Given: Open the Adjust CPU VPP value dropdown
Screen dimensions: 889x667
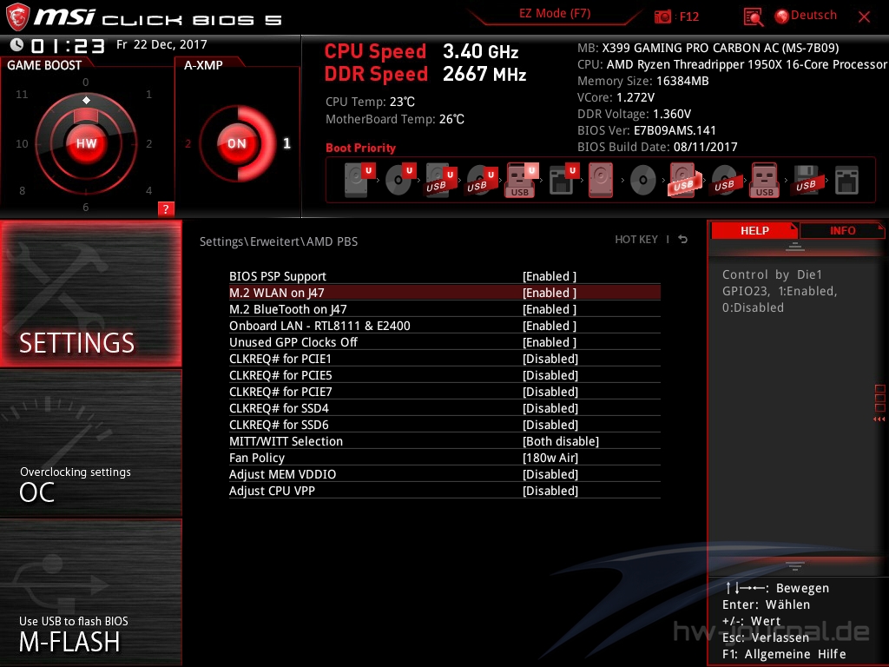Looking at the screenshot, I should pos(550,491).
